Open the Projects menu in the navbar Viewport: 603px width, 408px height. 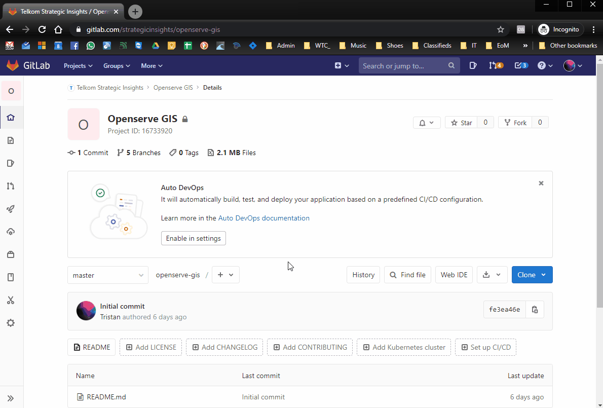click(x=78, y=65)
